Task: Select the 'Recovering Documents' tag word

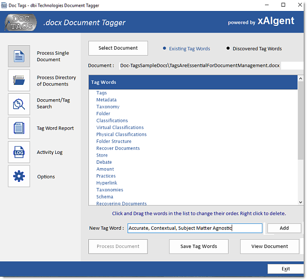Action: [121, 203]
